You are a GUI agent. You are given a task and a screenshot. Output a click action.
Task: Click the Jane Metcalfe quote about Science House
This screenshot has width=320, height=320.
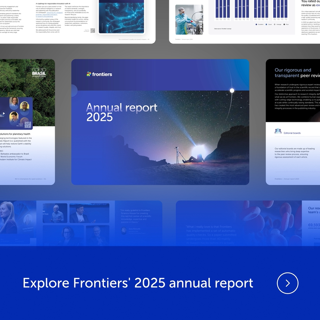[136, 216]
